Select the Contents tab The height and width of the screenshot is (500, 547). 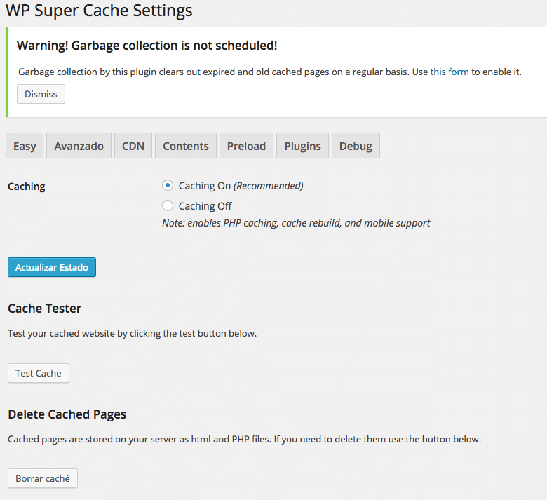186,146
